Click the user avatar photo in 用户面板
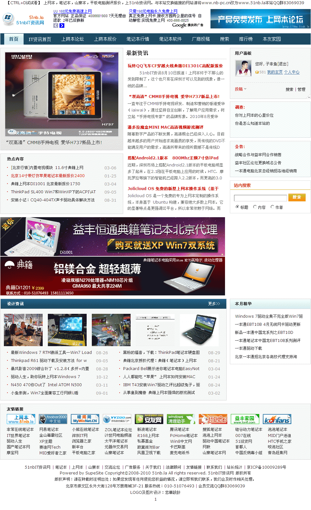The image size is (311, 510). pos(243,68)
